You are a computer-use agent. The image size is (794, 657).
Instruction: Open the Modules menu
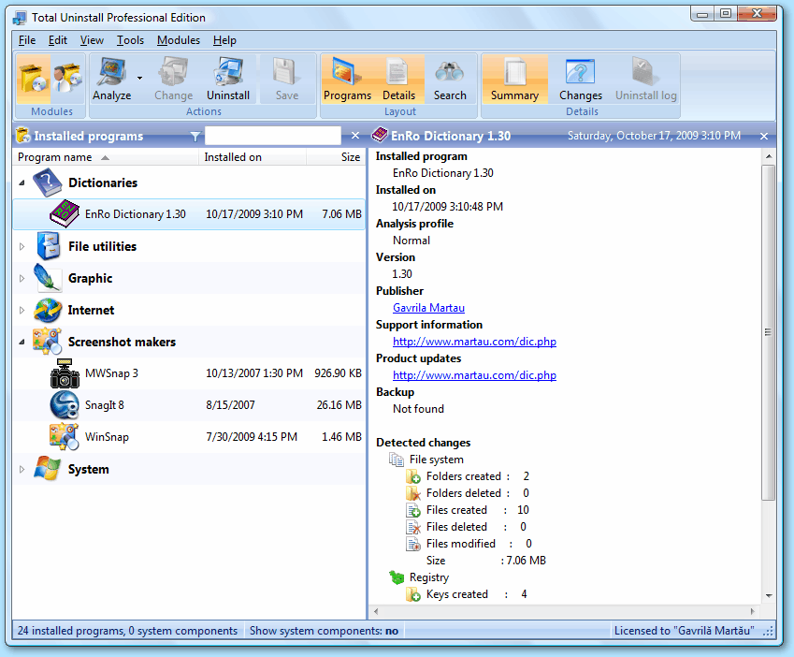click(178, 40)
